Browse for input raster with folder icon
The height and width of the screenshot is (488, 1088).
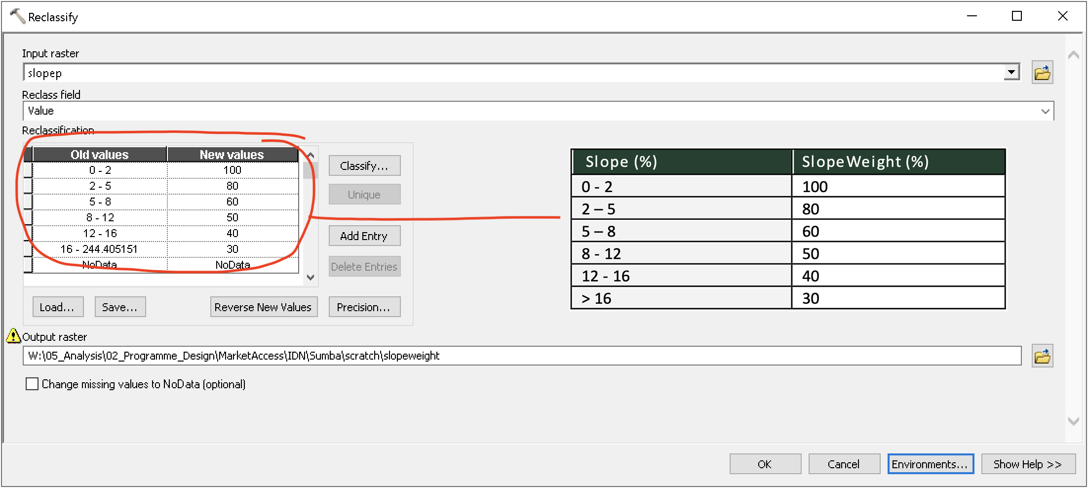coord(1042,73)
